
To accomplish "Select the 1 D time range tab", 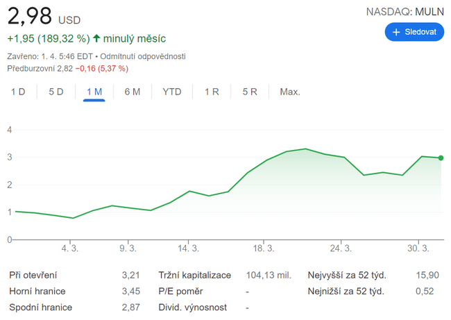I will 18,92.
